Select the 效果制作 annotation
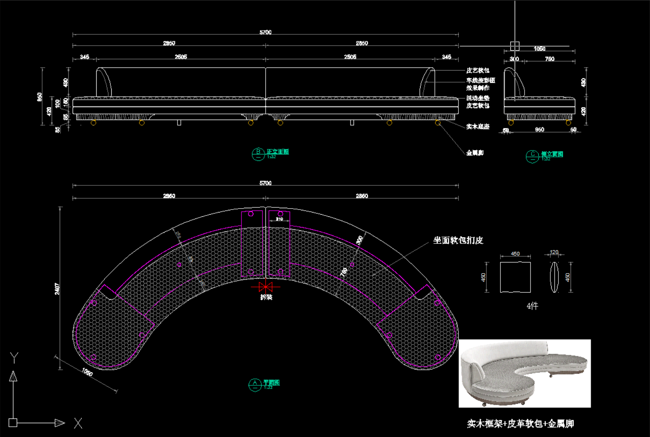The height and width of the screenshot is (437, 650). 478,88
